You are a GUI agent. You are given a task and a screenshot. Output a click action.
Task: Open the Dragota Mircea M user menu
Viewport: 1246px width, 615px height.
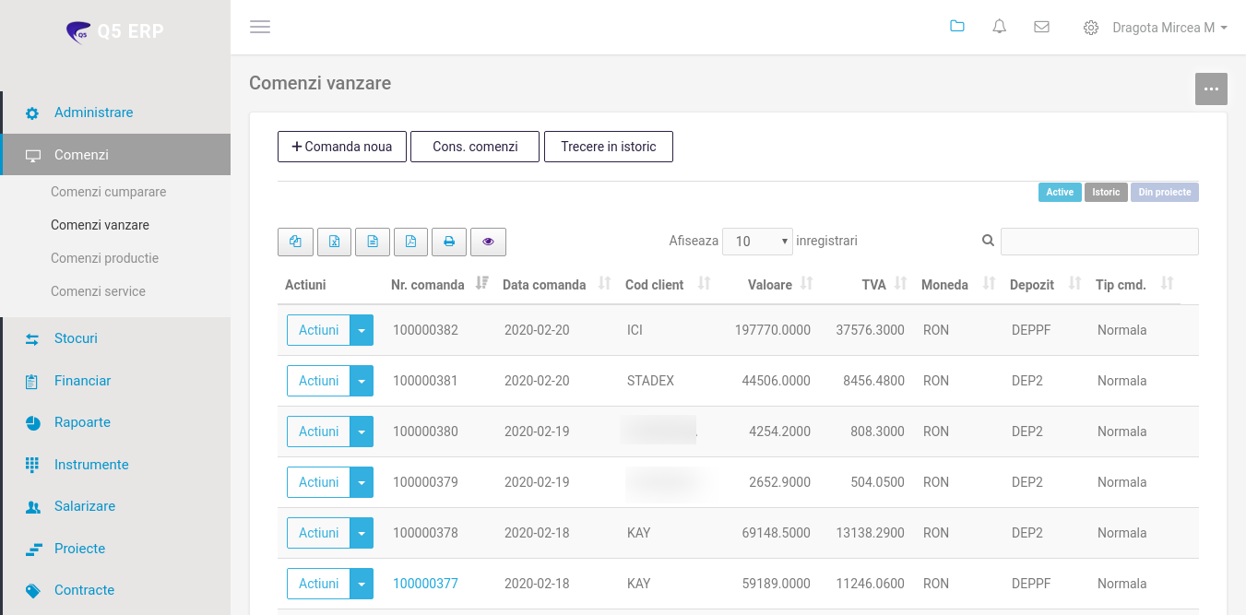[1169, 28]
